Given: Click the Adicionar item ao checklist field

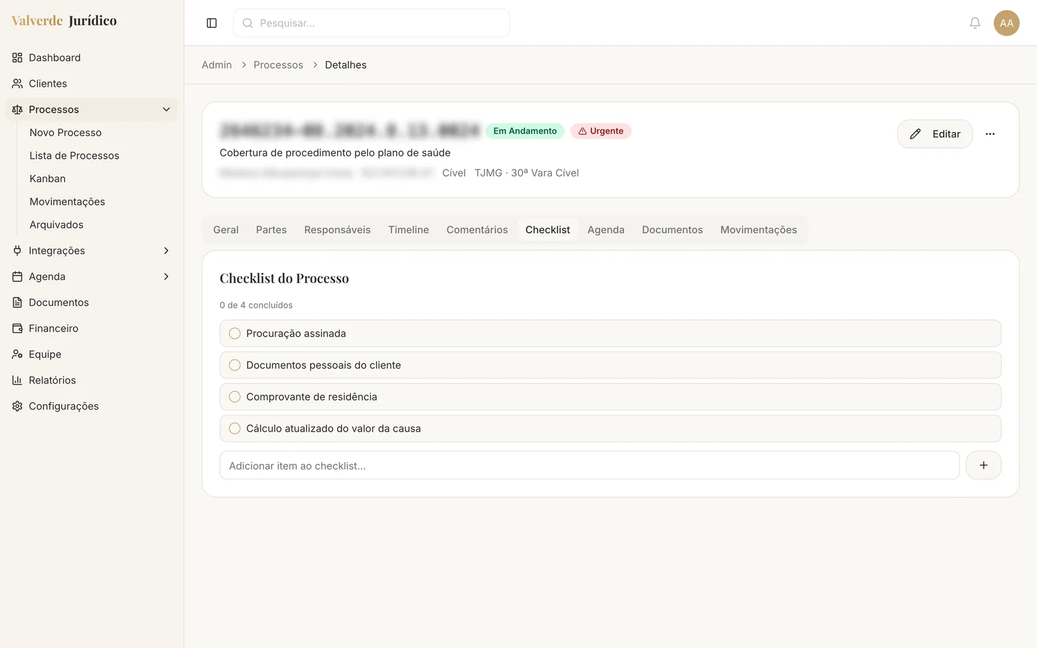Looking at the screenshot, I should point(589,465).
